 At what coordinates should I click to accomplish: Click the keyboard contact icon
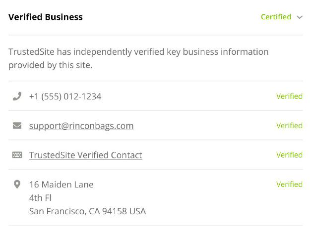pyautogui.click(x=17, y=155)
